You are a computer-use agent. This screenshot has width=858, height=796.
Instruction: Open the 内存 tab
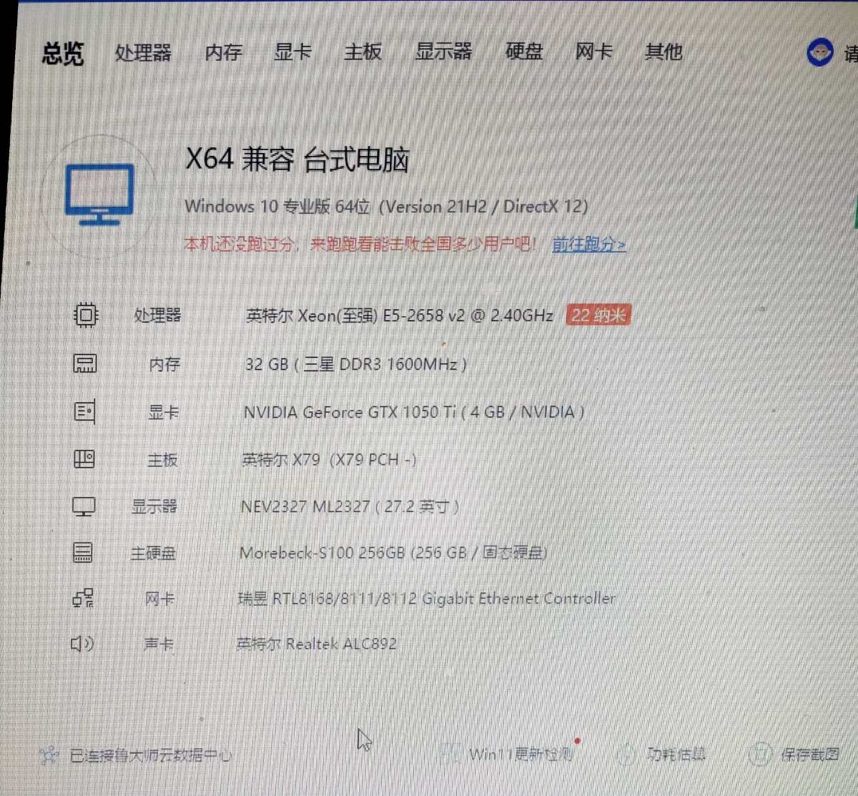[x=224, y=52]
